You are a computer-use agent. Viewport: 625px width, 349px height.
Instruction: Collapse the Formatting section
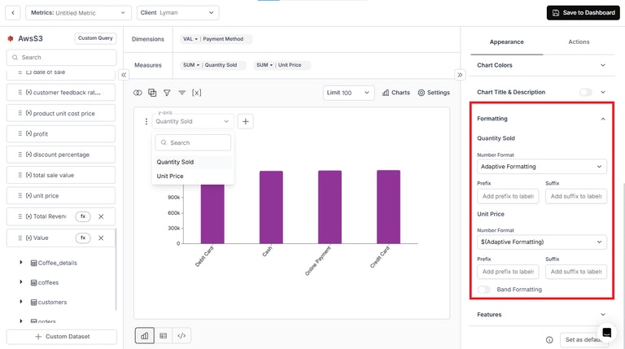pos(603,119)
